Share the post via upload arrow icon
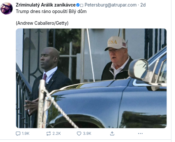Image resolution: width=175 pixels, height=142 pixels. click(112, 134)
